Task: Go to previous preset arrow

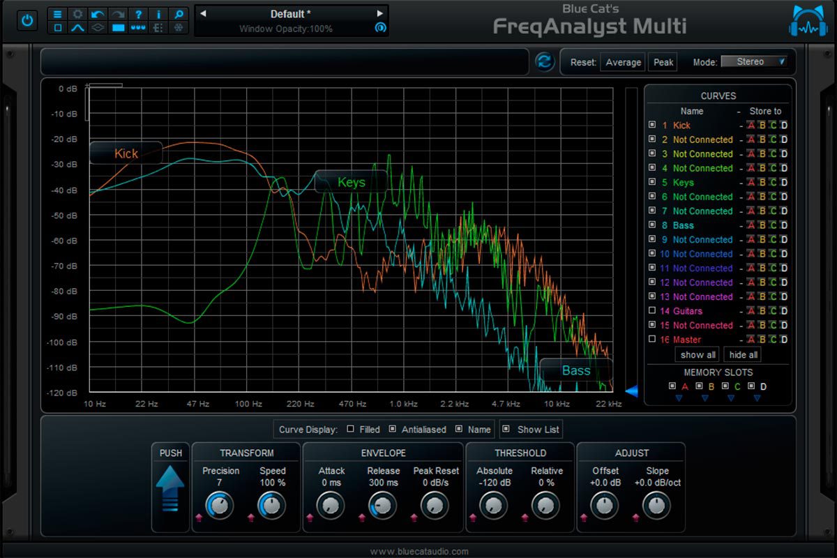Action: [203, 13]
